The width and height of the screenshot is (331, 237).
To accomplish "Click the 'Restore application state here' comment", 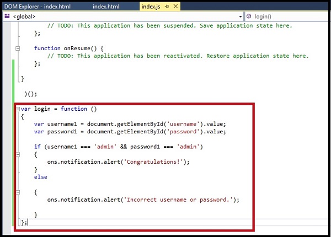I will pyautogui.click(x=178, y=56).
